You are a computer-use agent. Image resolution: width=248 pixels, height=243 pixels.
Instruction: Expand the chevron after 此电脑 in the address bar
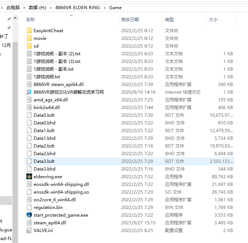[24, 8]
